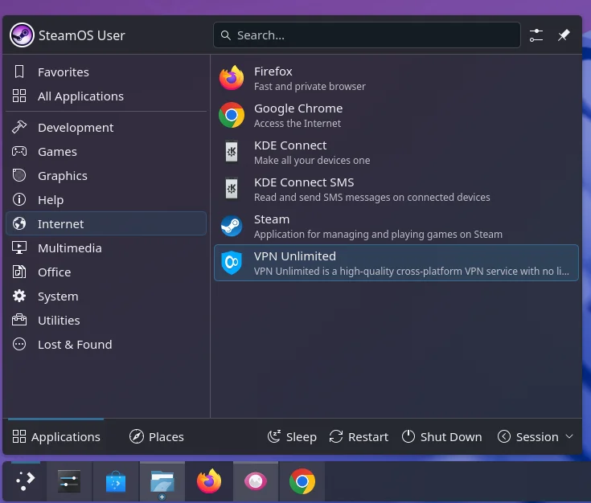Screen dimensions: 591x503
Task: Open System Settings from the taskbar
Action: 69,481
